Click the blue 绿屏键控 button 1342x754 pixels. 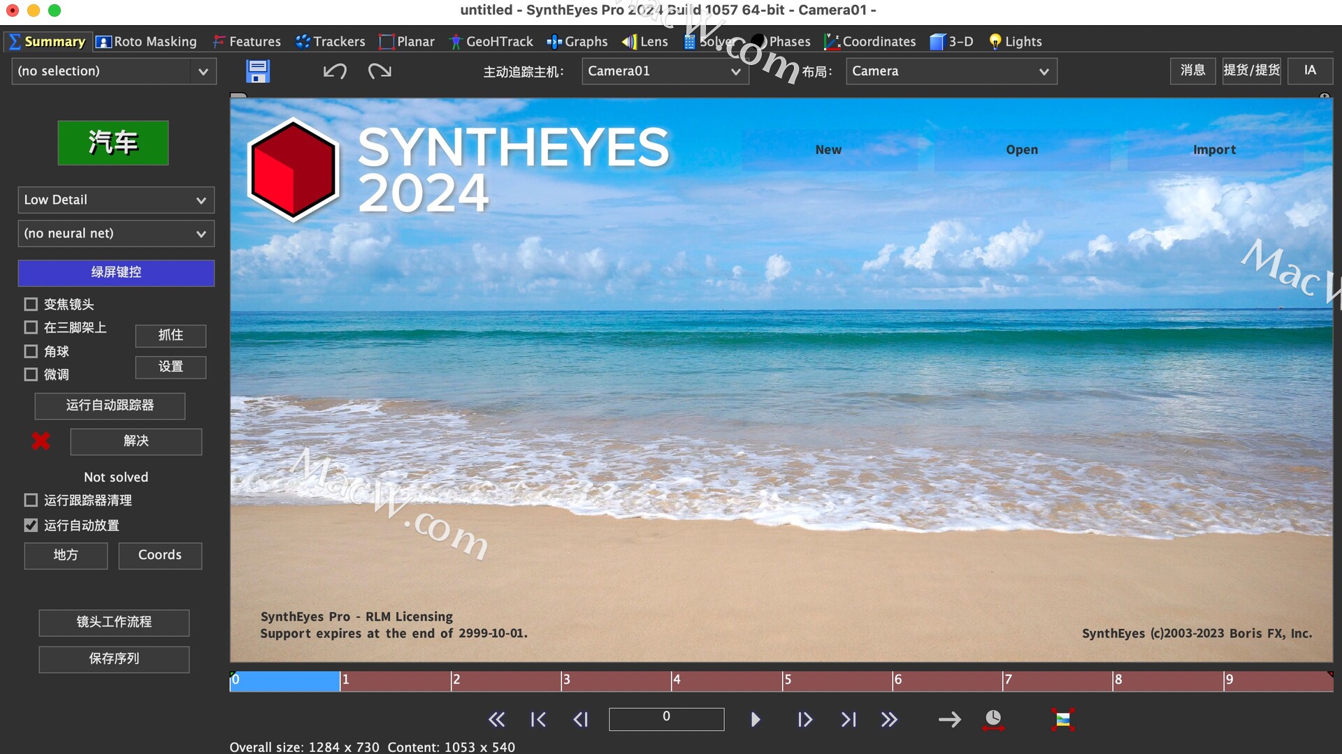point(116,272)
